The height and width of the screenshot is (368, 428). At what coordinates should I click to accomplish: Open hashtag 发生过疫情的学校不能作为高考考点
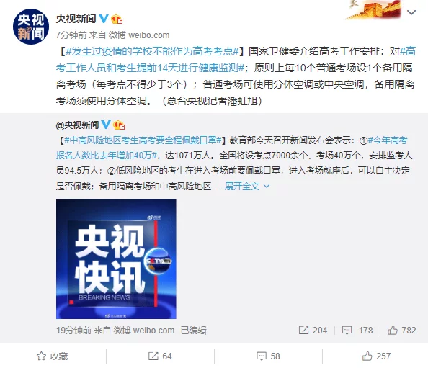pos(152,51)
